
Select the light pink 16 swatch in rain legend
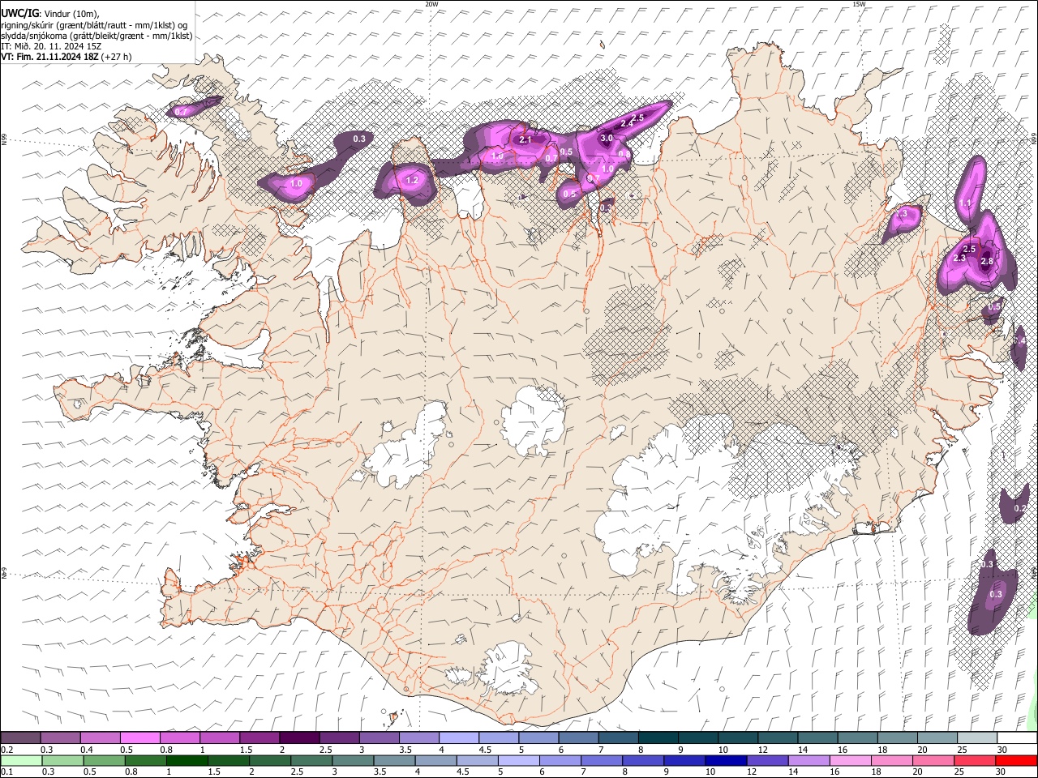point(851,760)
